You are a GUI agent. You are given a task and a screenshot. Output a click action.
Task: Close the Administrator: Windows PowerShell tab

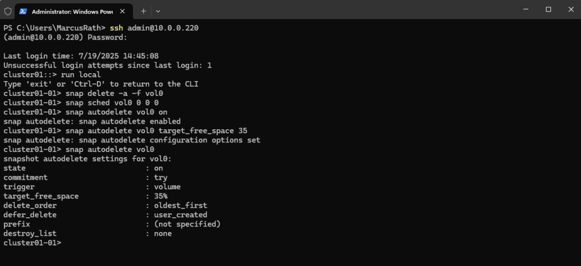coord(123,11)
